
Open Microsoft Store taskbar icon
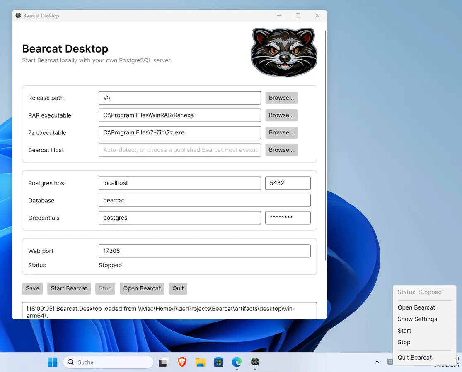[x=219, y=362]
